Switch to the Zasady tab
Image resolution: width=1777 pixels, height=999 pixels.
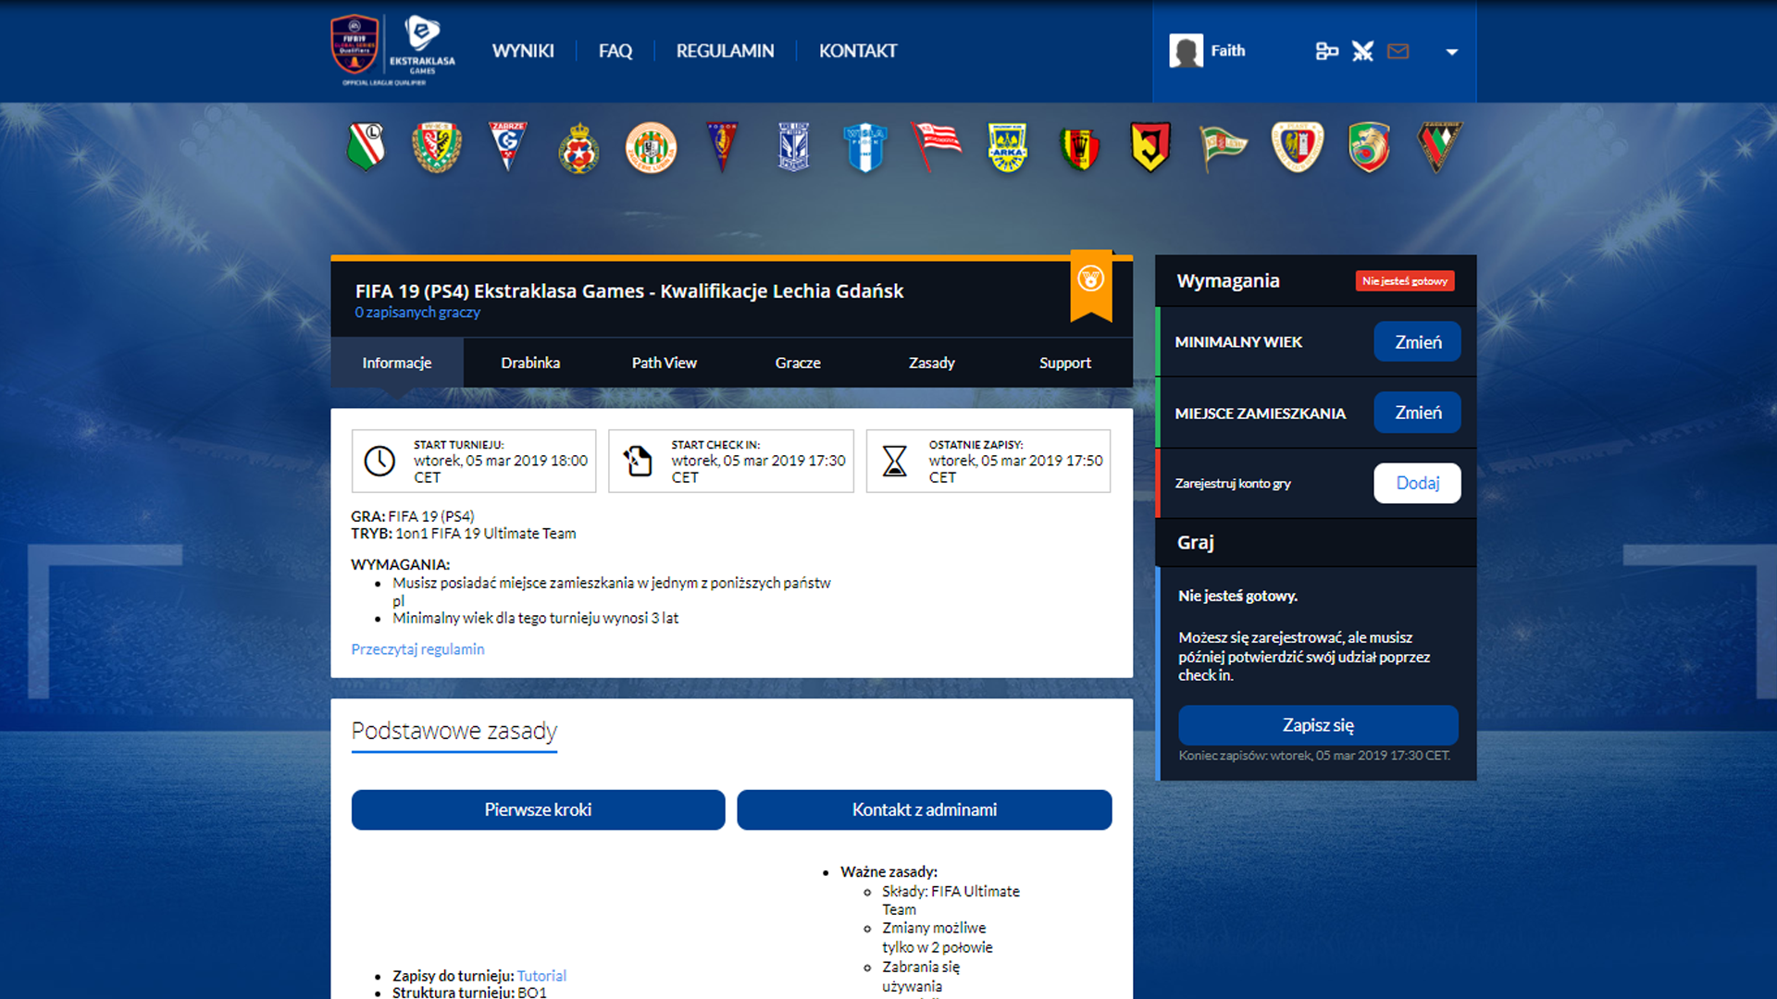pyautogui.click(x=932, y=363)
